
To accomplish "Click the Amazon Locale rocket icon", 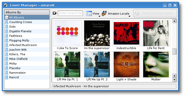I will [104, 13].
